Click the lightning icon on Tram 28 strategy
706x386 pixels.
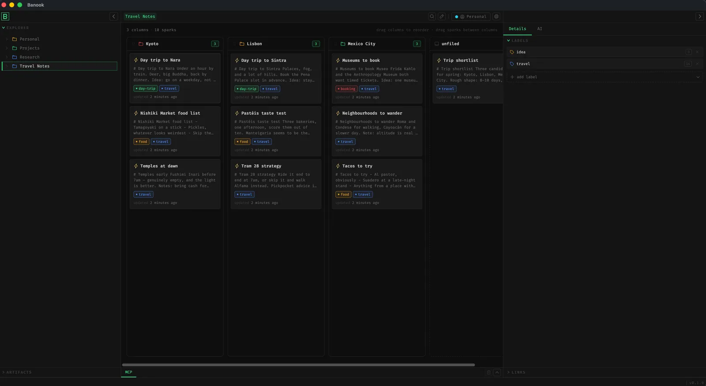[237, 166]
